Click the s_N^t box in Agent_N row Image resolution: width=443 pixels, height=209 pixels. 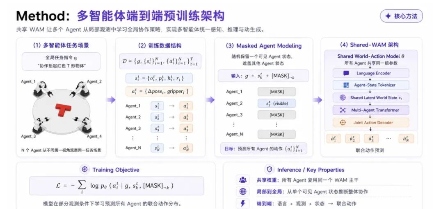pos(157,148)
